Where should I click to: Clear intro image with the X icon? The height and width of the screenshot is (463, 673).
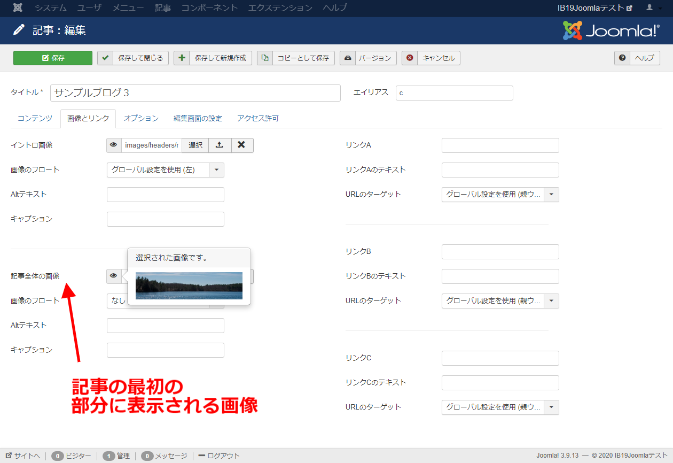(242, 145)
